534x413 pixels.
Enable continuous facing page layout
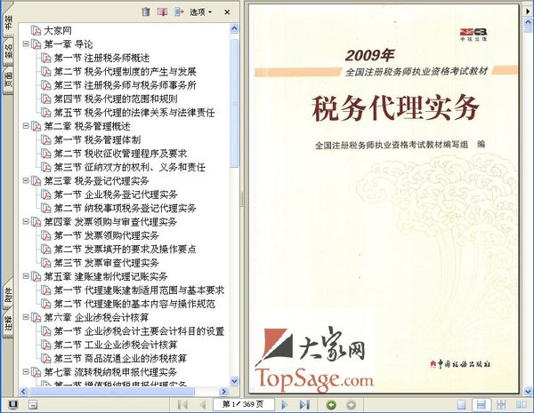coord(501,405)
